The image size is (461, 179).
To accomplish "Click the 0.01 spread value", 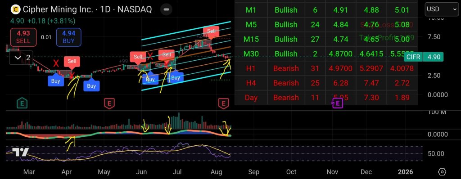I will 46,37.
